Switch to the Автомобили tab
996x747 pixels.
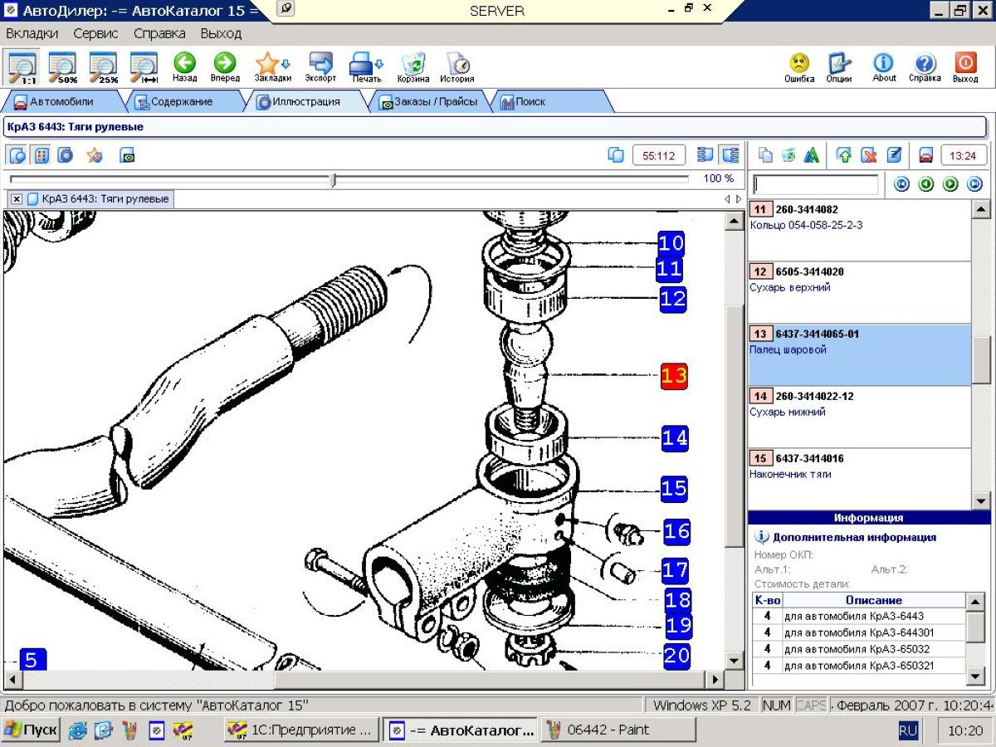pos(61,102)
